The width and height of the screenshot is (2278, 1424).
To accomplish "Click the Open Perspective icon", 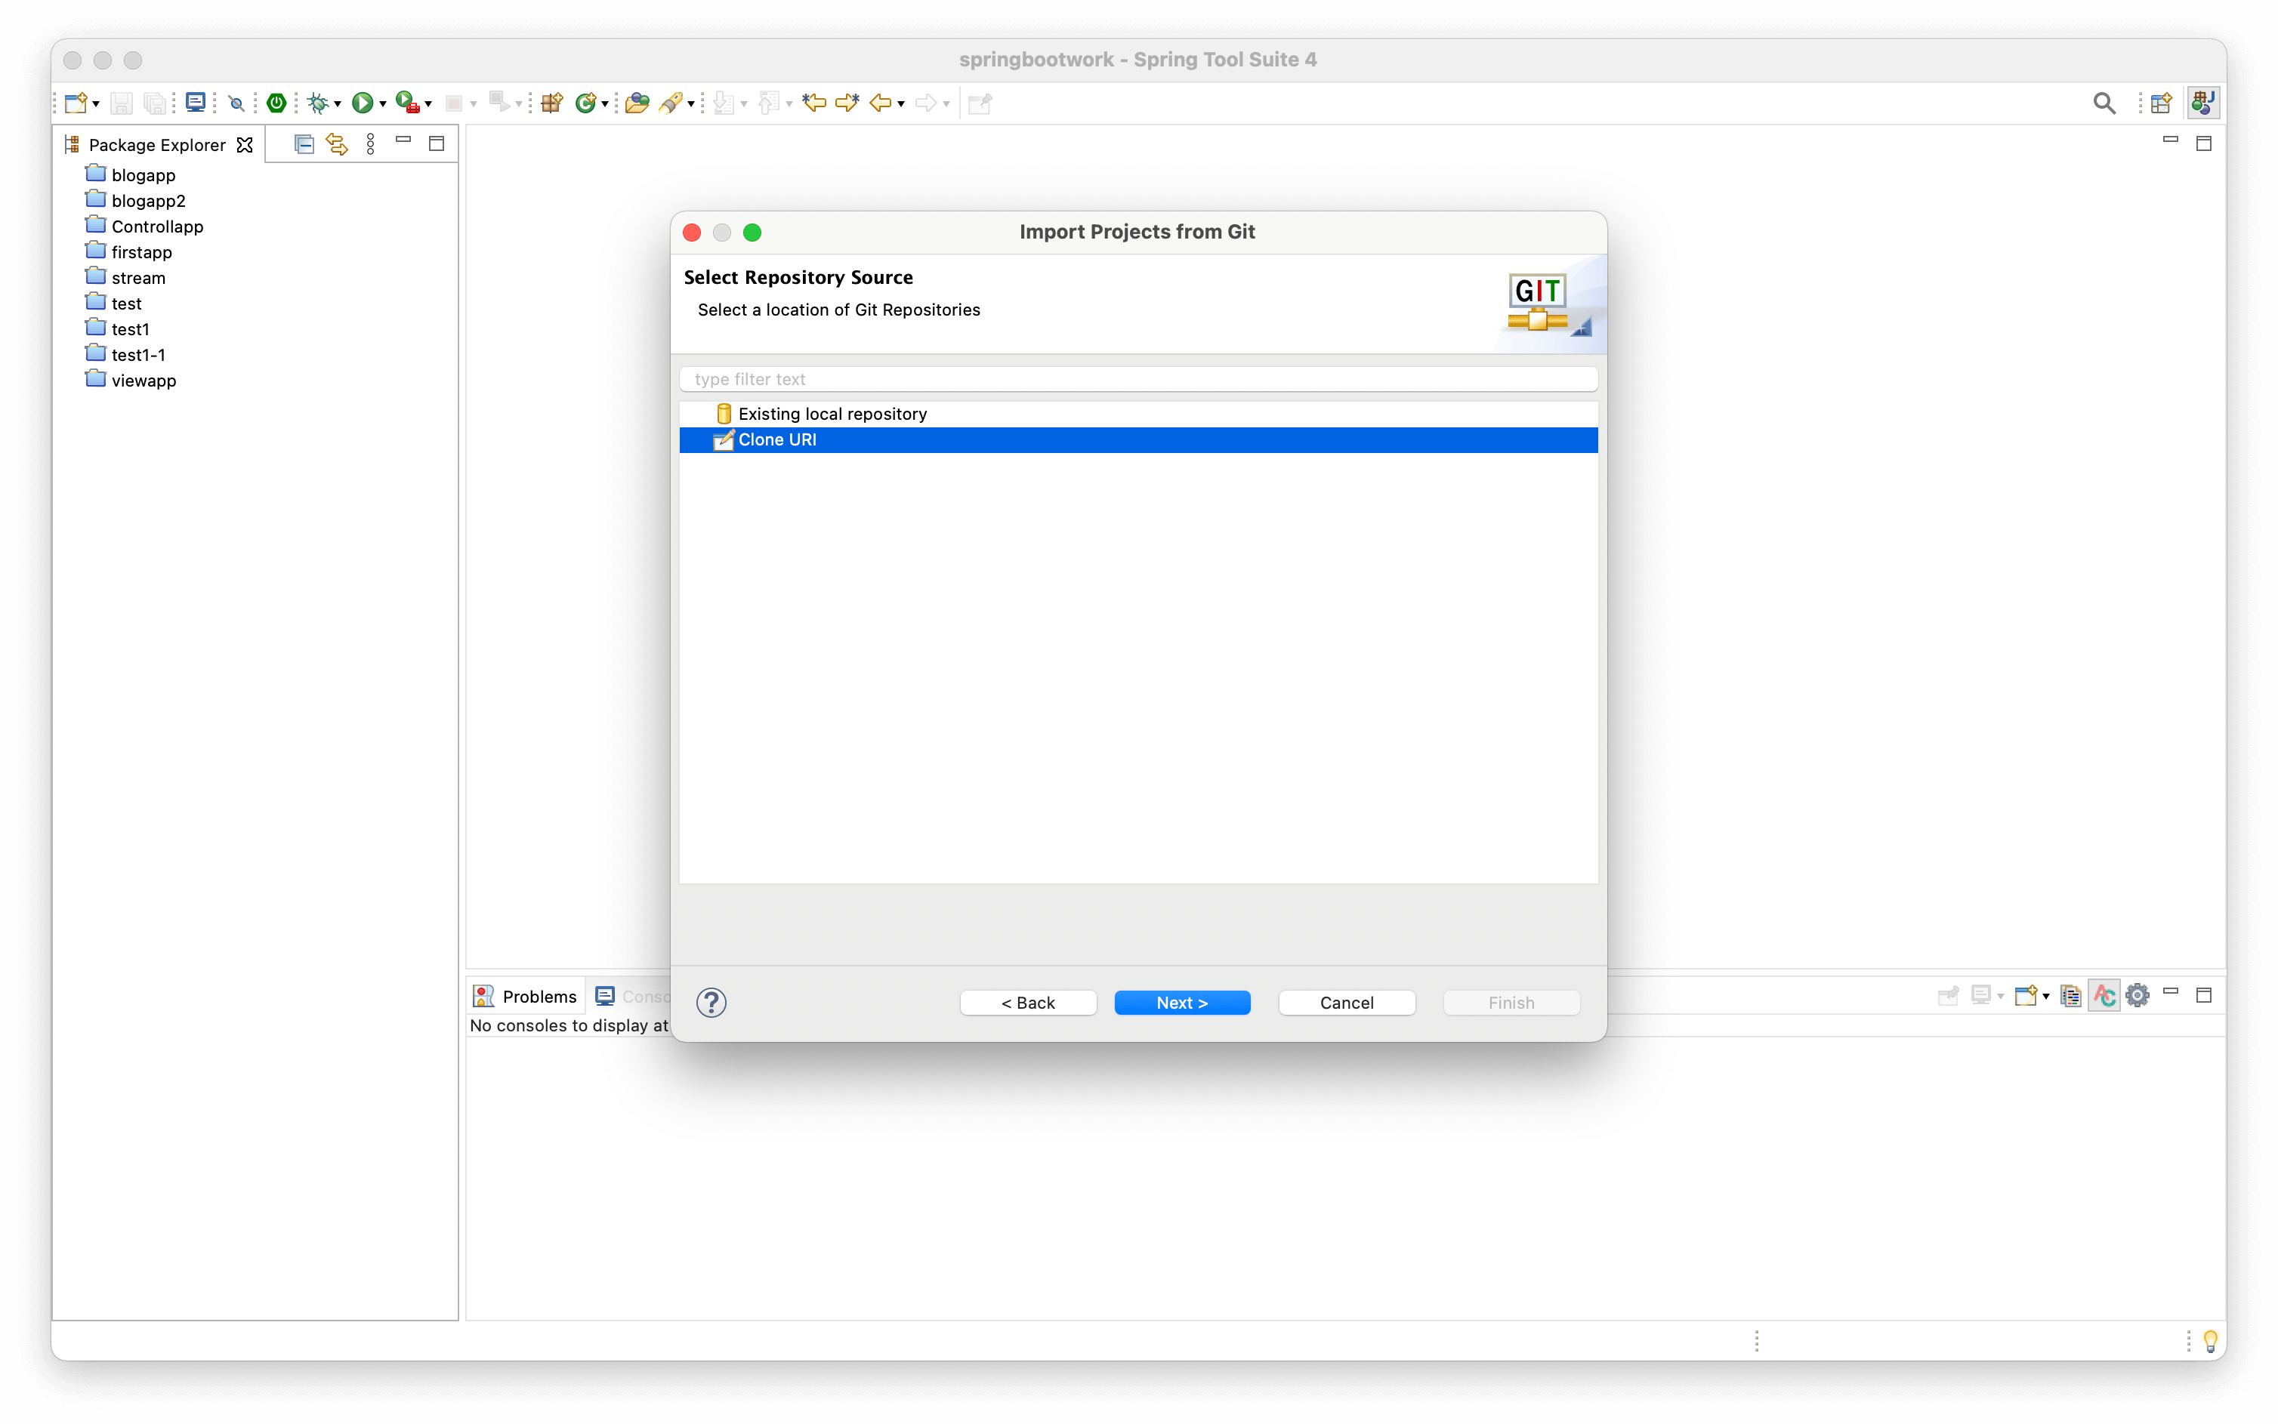I will (2161, 103).
